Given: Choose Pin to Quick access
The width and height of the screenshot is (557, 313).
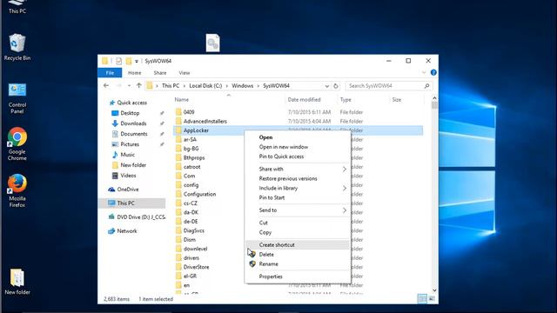Looking at the screenshot, I should coord(297,156).
